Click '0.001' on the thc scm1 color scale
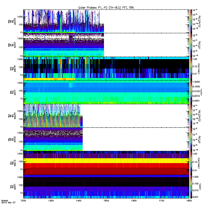The height and width of the screenshot is (216, 202). point(195,197)
